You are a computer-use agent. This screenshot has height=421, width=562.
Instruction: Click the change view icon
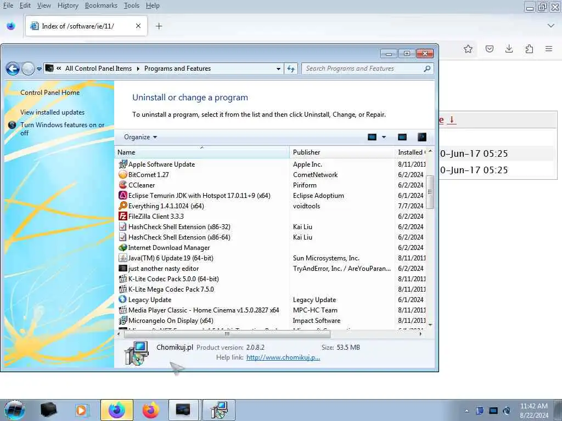[372, 137]
